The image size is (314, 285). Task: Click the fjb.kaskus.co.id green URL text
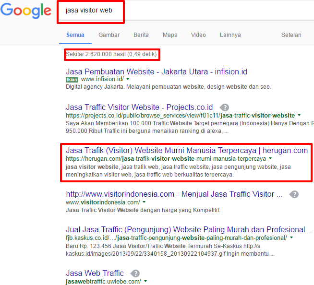[177, 238]
